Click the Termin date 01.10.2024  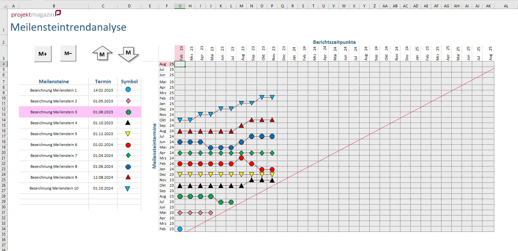point(103,188)
